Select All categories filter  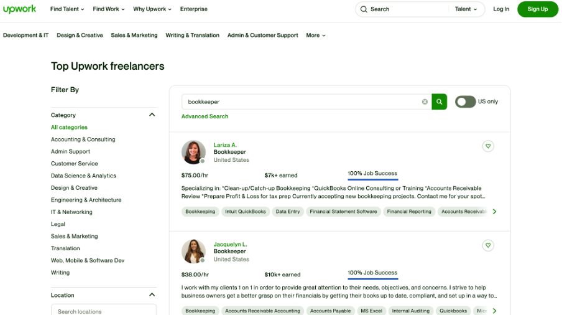pyautogui.click(x=69, y=128)
